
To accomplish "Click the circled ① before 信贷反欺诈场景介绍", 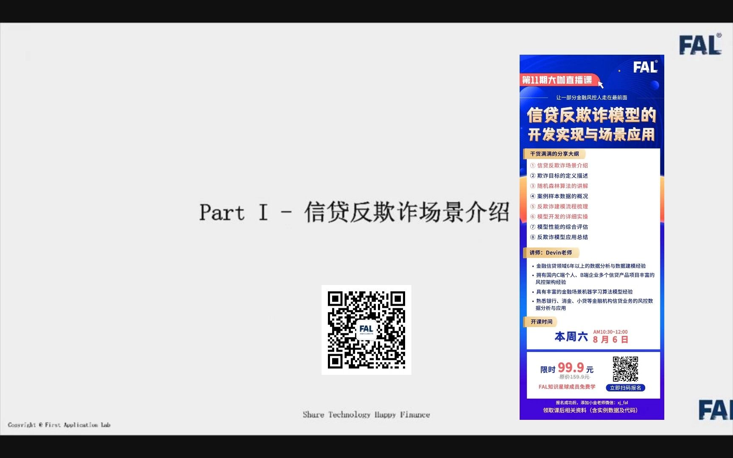I will [533, 165].
